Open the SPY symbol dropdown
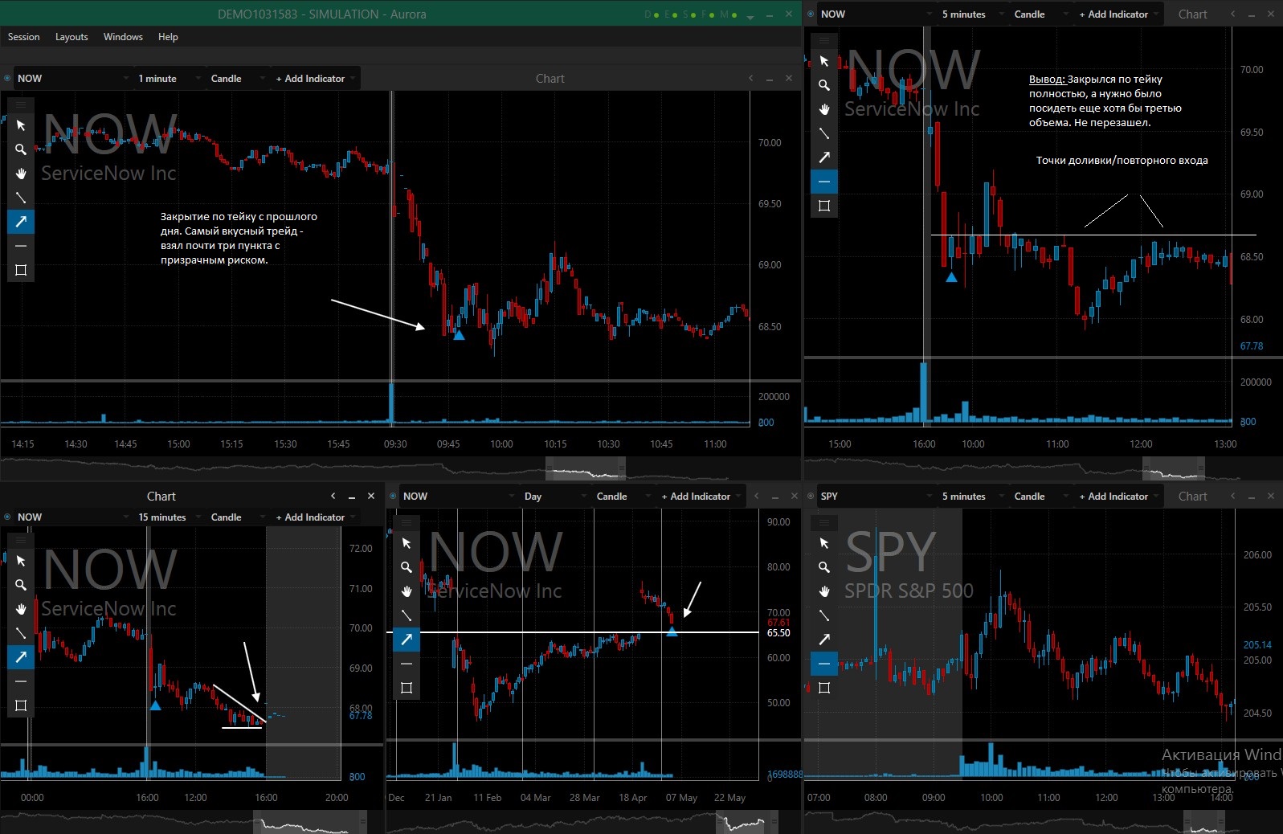This screenshot has width=1283, height=834. (876, 497)
